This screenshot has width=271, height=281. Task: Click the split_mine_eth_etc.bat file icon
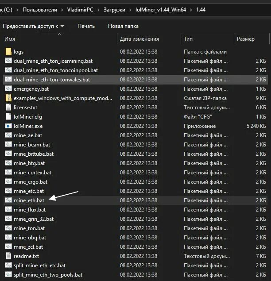(x=8, y=265)
